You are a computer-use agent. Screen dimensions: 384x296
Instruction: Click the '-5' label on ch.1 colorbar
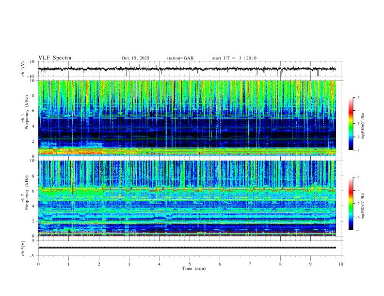tap(357, 124)
